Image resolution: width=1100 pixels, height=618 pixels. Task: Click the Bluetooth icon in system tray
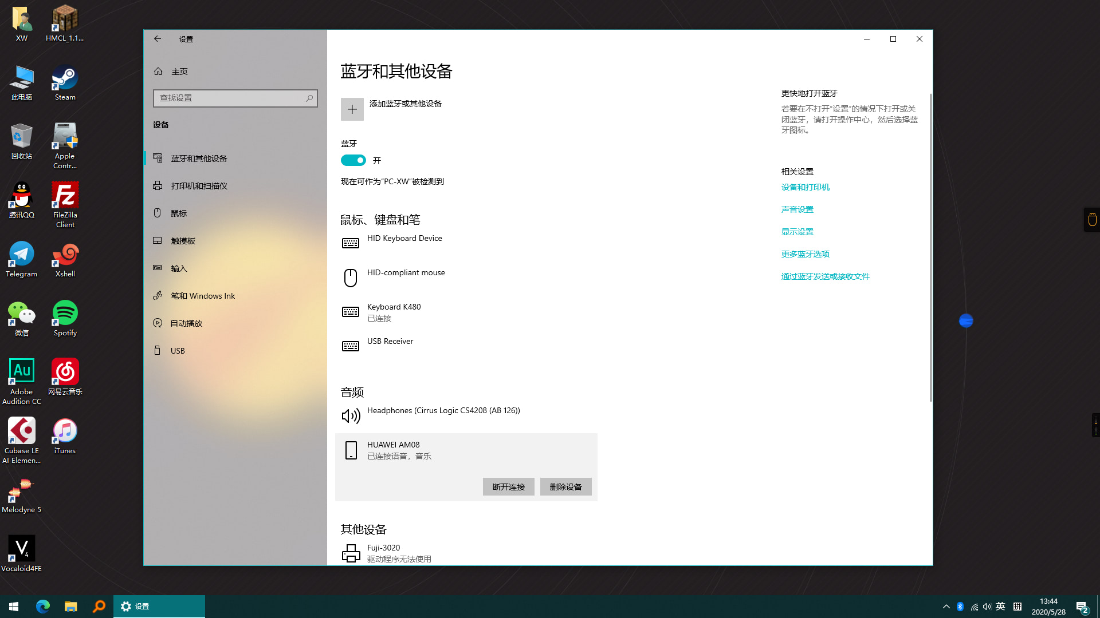click(x=960, y=606)
